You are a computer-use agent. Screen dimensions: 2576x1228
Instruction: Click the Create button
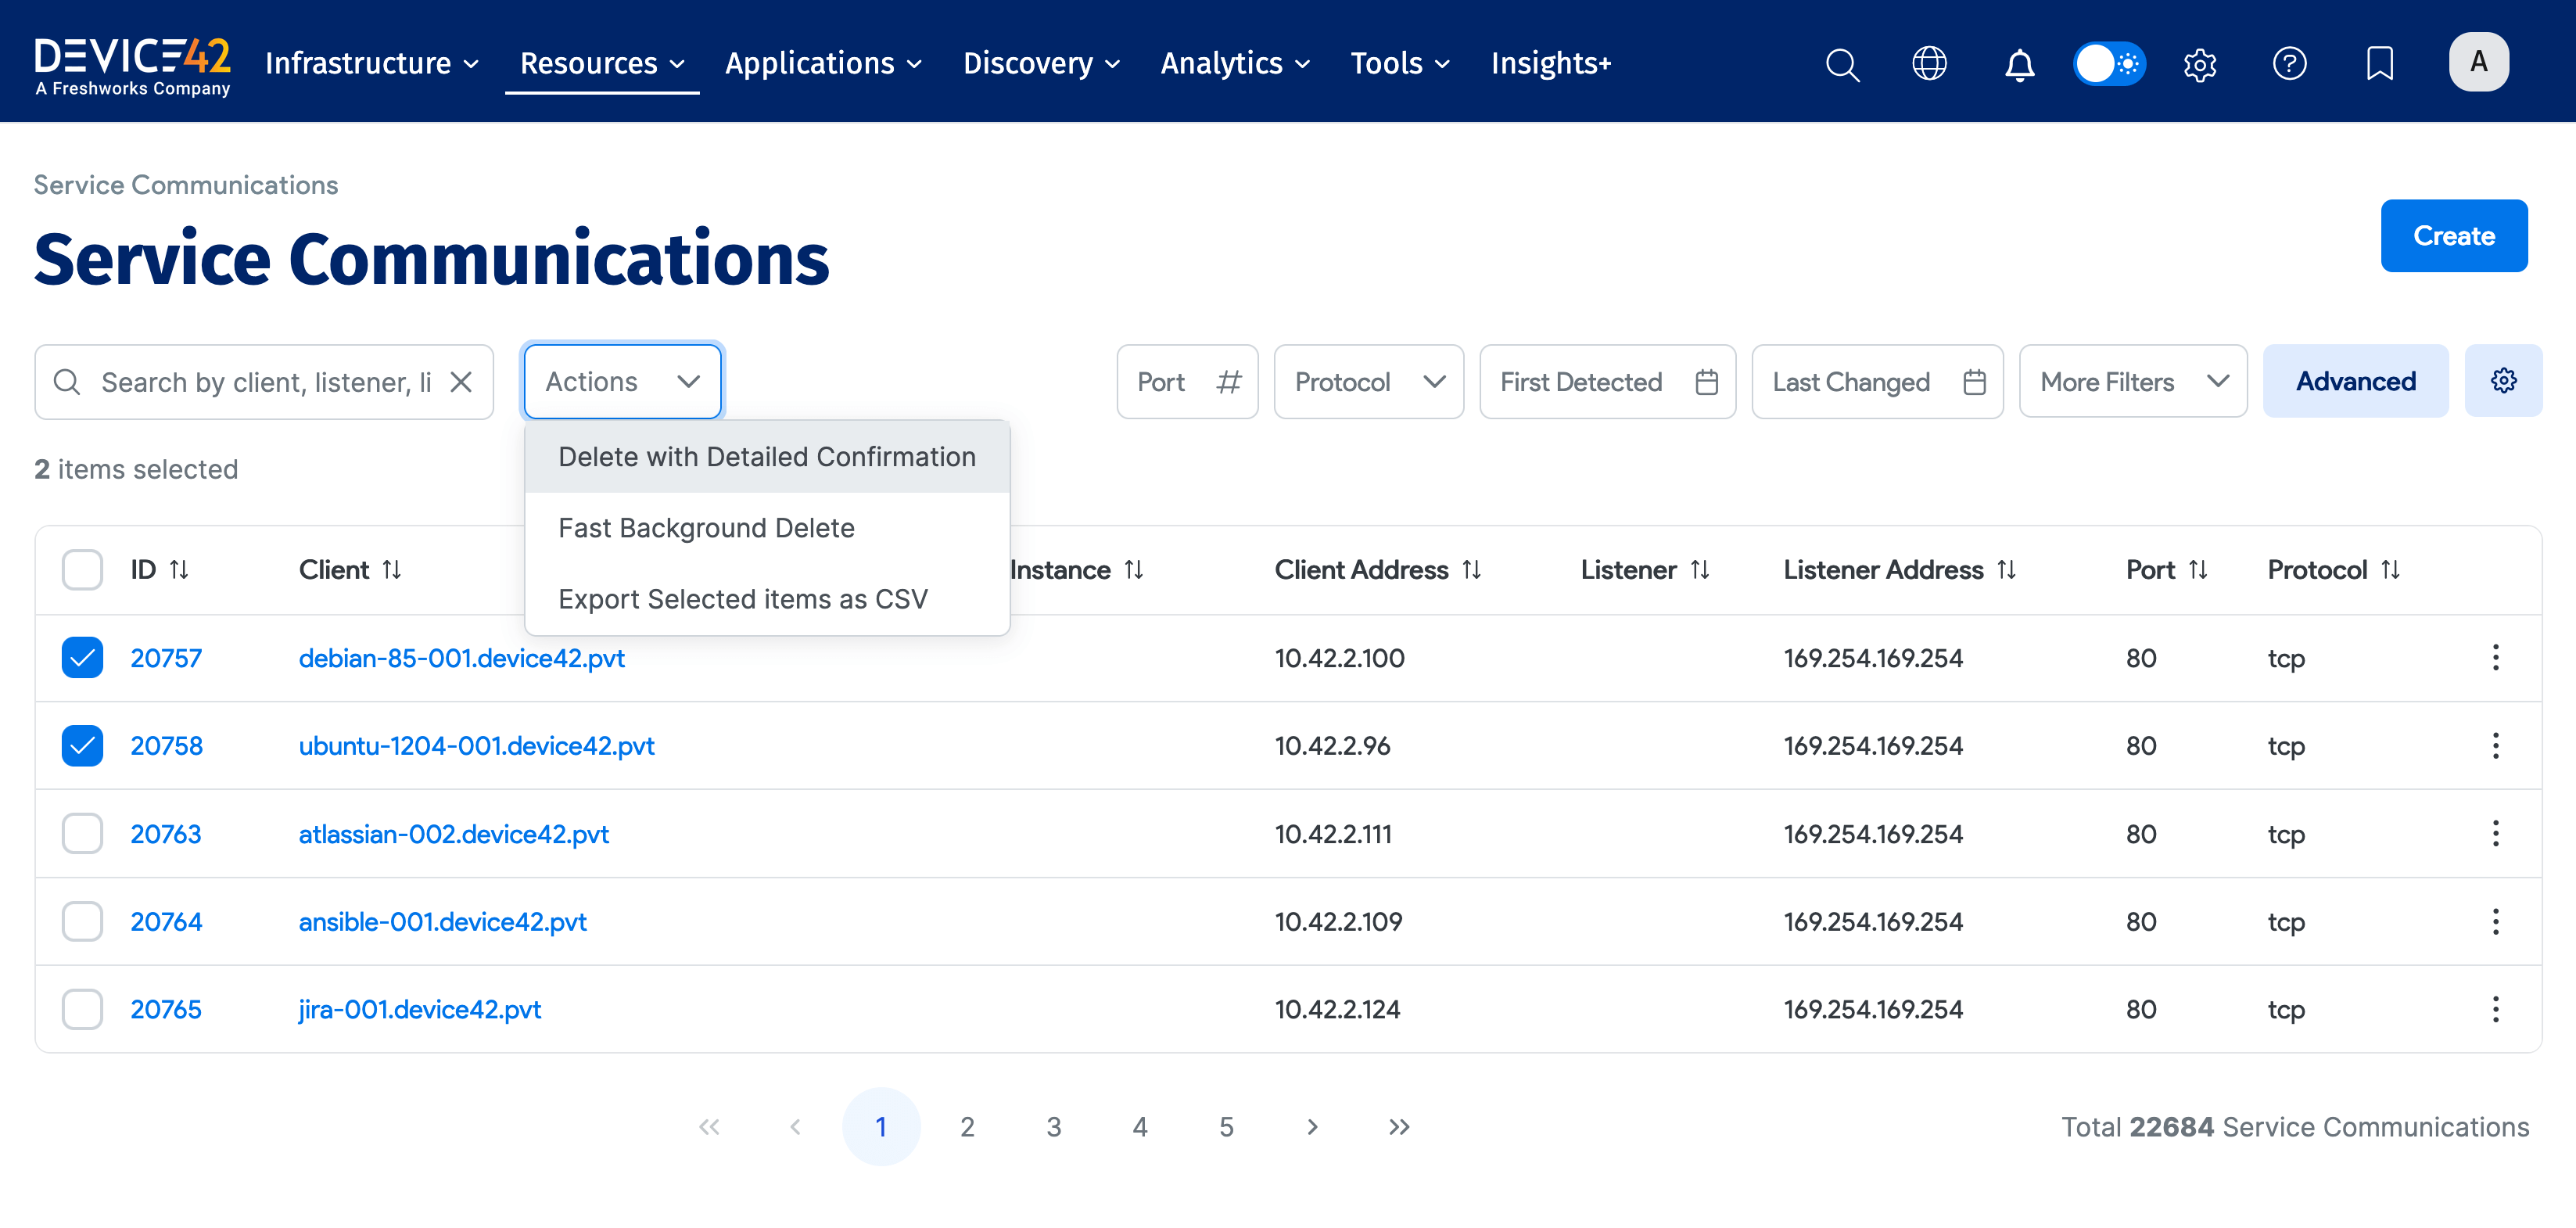tap(2454, 236)
